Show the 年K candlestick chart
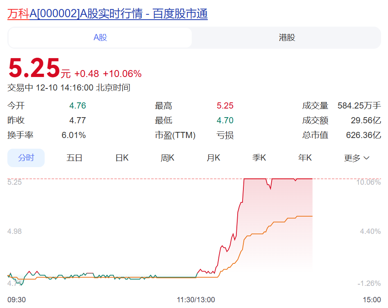Viewport: 388px width, 308px height. 305,158
